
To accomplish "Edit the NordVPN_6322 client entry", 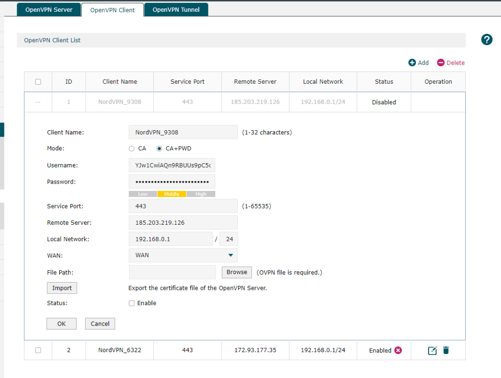I will coord(432,351).
